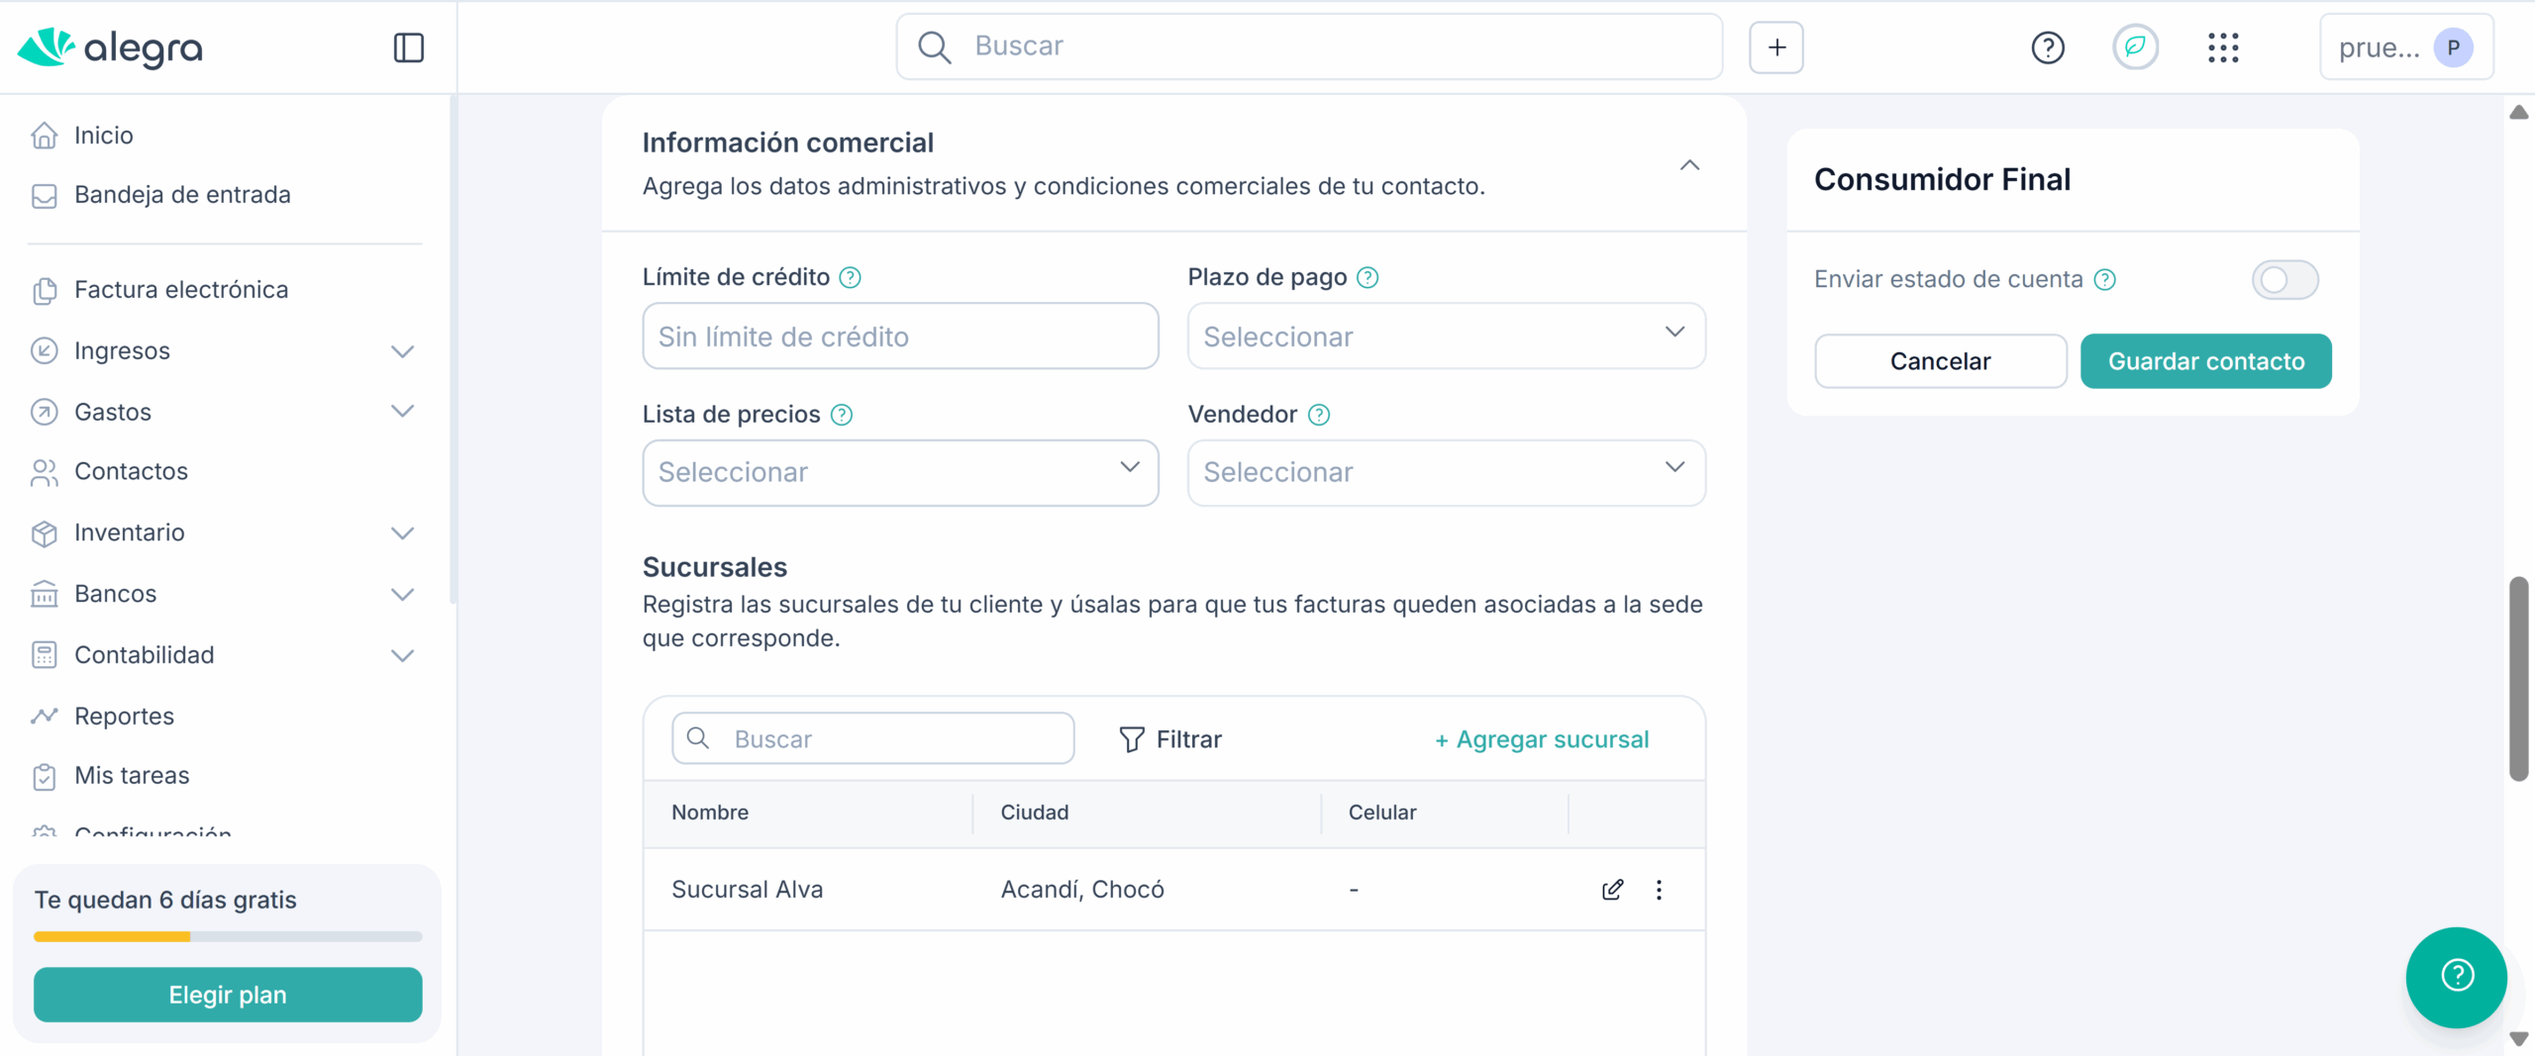Open the help question mark icon in the header
Image resolution: width=2535 pixels, height=1056 pixels.
pos(2048,48)
